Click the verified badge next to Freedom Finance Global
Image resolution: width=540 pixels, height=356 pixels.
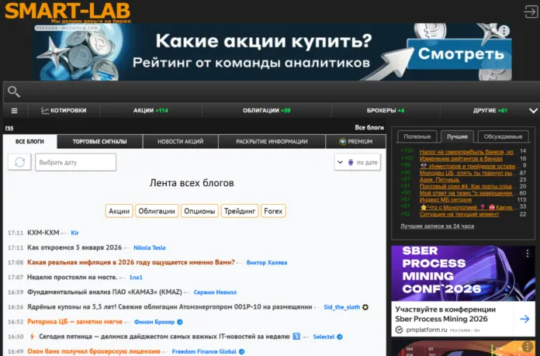[x=242, y=351]
